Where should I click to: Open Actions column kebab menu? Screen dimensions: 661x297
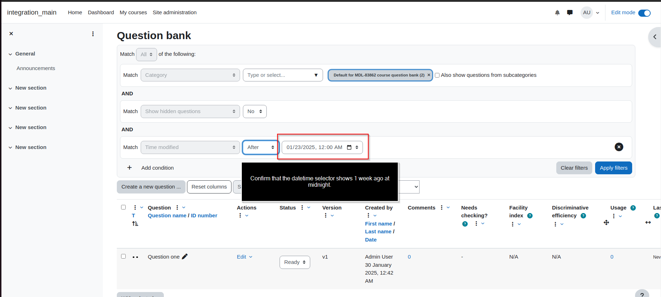[243, 216]
